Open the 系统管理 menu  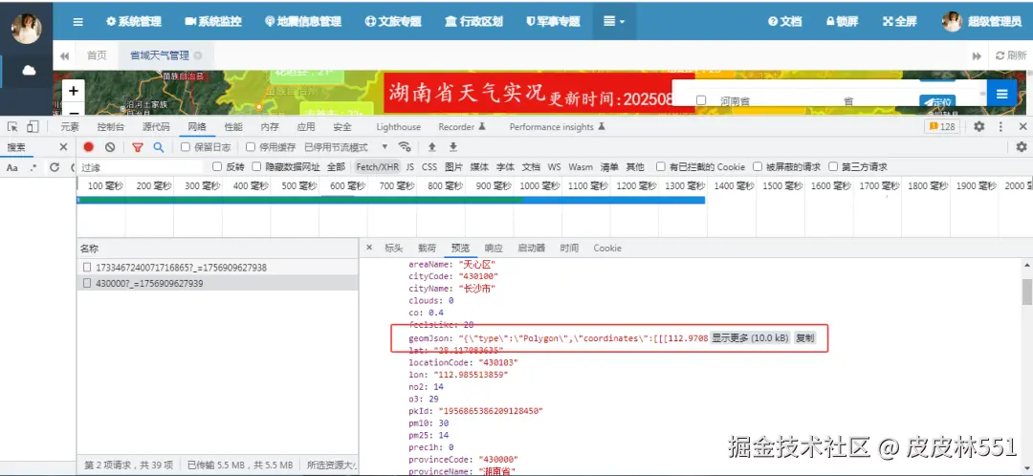coord(134,21)
